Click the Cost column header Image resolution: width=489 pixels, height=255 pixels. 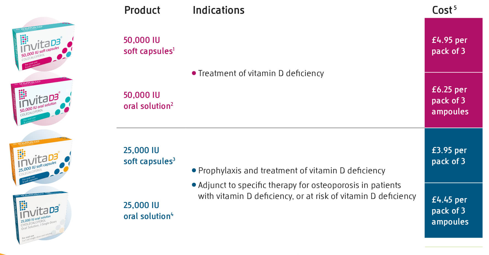(x=444, y=10)
